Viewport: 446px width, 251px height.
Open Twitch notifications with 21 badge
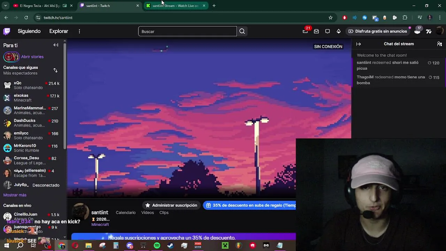point(306,31)
